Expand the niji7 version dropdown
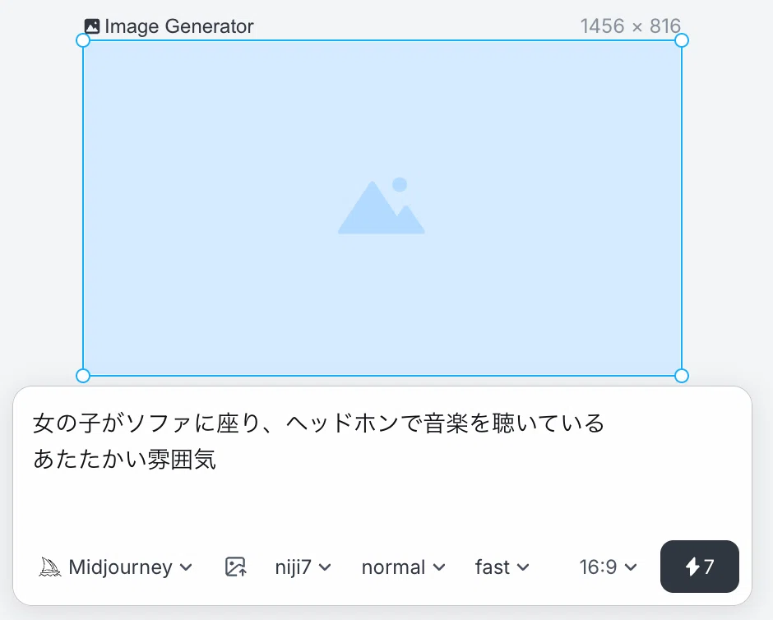773x620 pixels. pos(303,567)
